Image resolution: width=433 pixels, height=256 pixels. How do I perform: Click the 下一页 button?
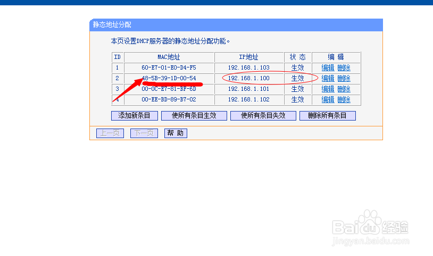pos(144,133)
